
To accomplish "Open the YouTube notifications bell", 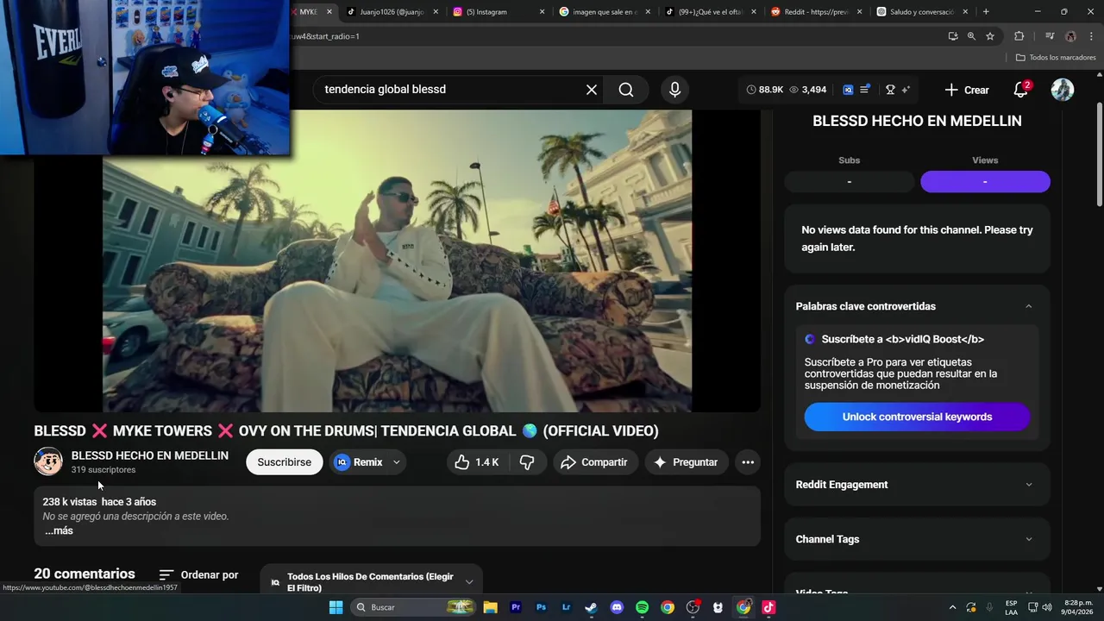I will click(x=1020, y=90).
